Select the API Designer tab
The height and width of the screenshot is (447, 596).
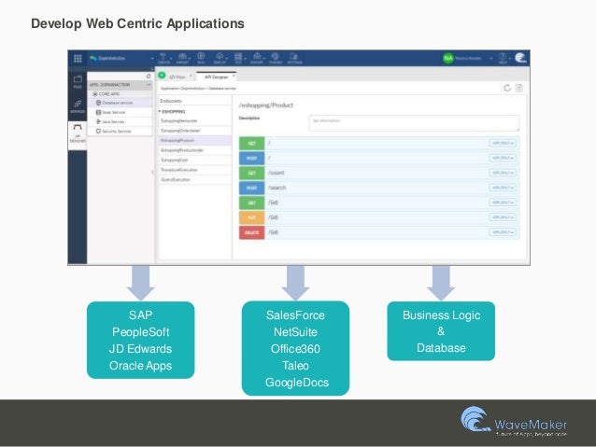[x=217, y=77]
